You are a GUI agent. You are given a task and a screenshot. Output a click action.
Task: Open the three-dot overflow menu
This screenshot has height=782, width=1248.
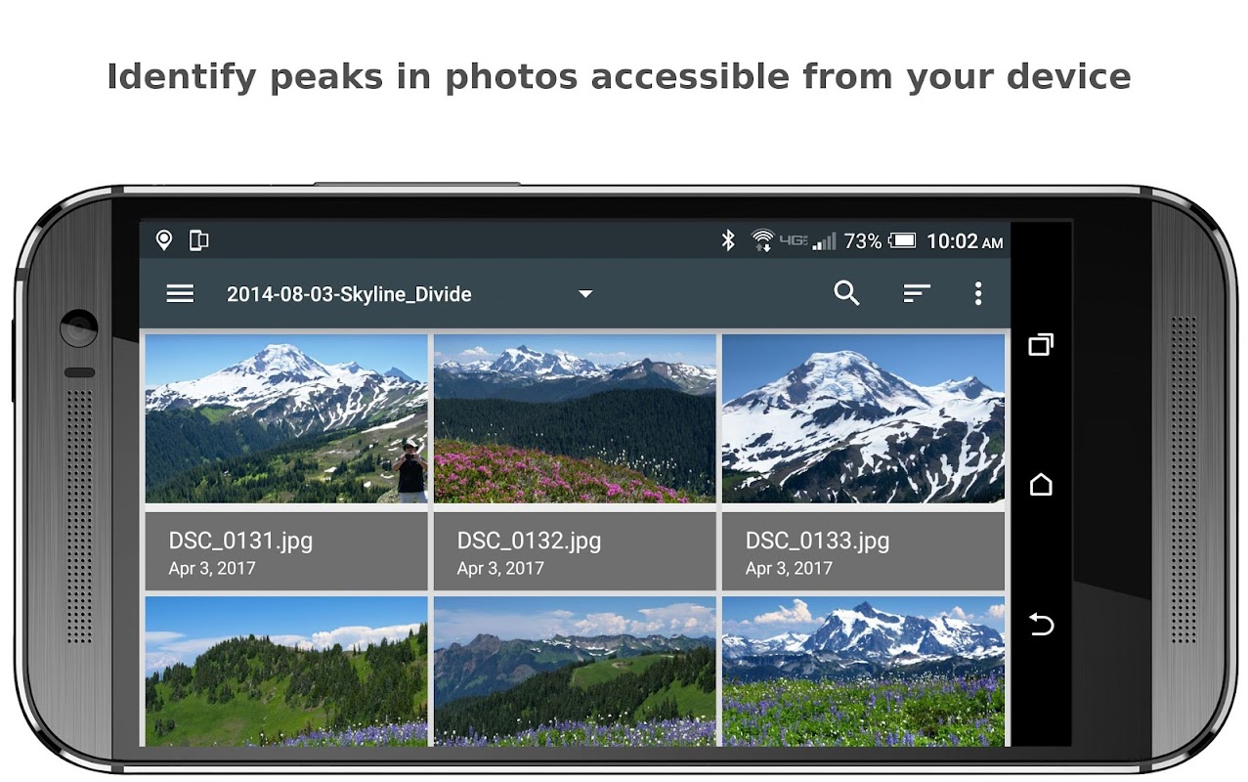tap(977, 293)
